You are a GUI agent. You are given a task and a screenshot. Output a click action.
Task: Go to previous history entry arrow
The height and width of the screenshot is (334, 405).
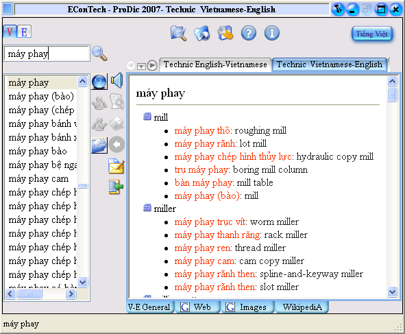[131, 65]
